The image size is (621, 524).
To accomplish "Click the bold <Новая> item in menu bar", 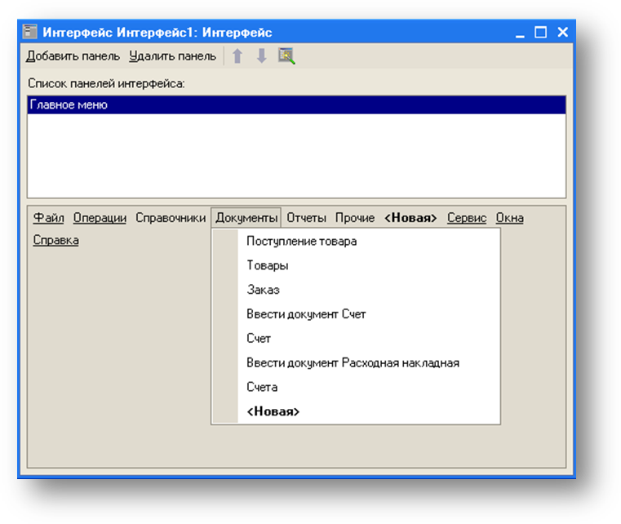I will click(410, 218).
